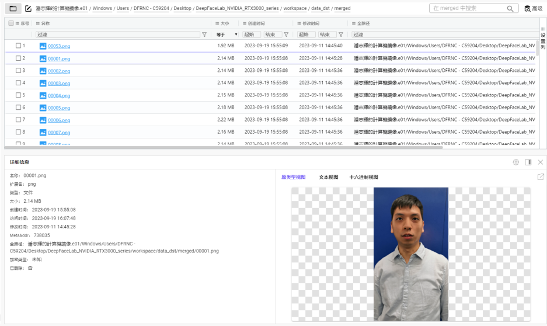Click the image icon of 00001.png

[43, 58]
